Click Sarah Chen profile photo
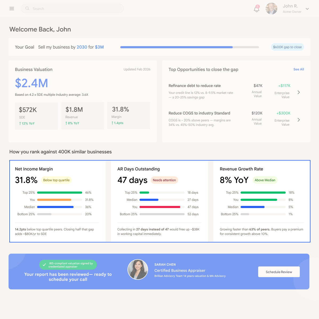This screenshot has width=319, height=319. (138, 269)
